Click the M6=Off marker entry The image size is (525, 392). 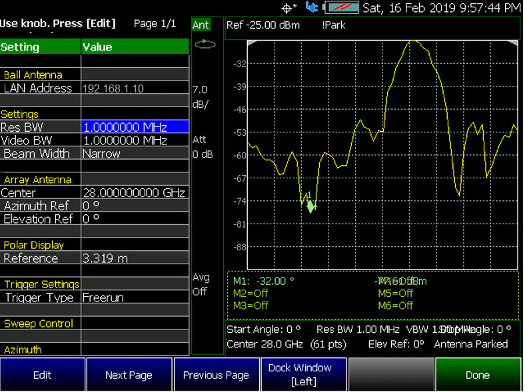click(x=396, y=305)
